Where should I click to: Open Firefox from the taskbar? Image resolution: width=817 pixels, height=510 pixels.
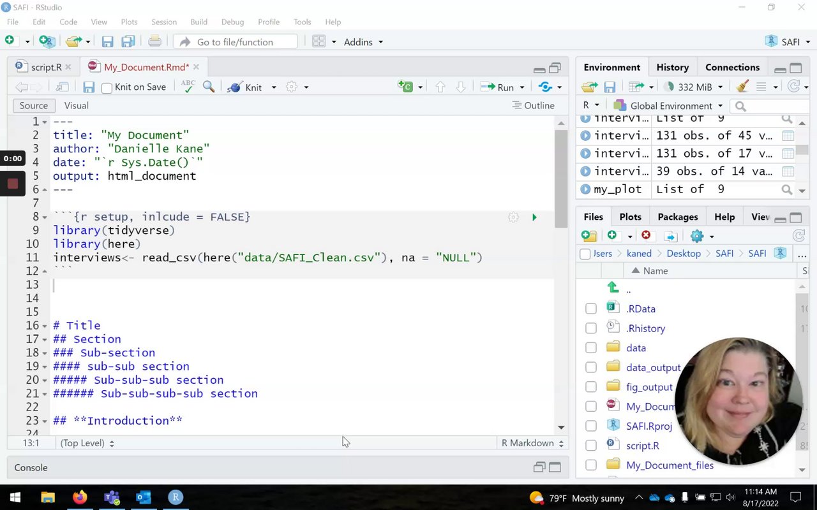tap(80, 497)
